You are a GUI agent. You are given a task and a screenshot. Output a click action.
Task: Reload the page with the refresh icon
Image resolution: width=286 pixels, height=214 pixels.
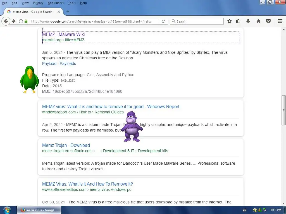click(x=163, y=21)
